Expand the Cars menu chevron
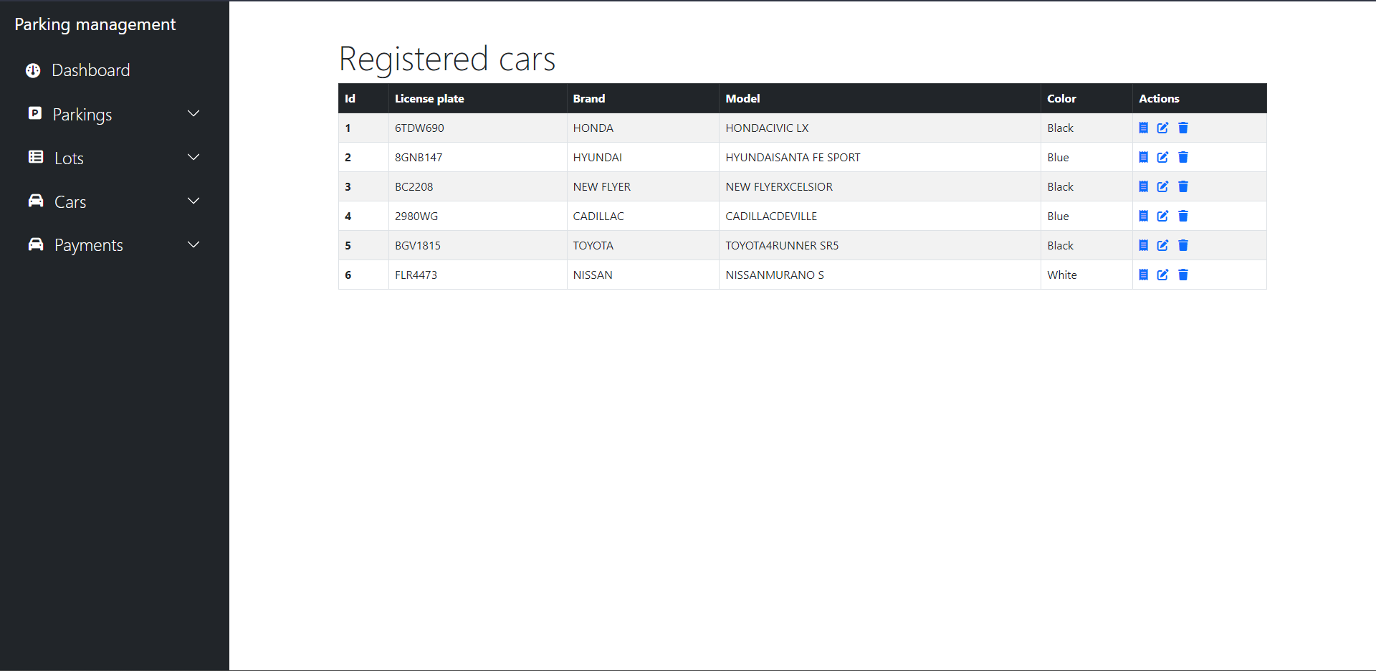The width and height of the screenshot is (1376, 671). tap(193, 201)
